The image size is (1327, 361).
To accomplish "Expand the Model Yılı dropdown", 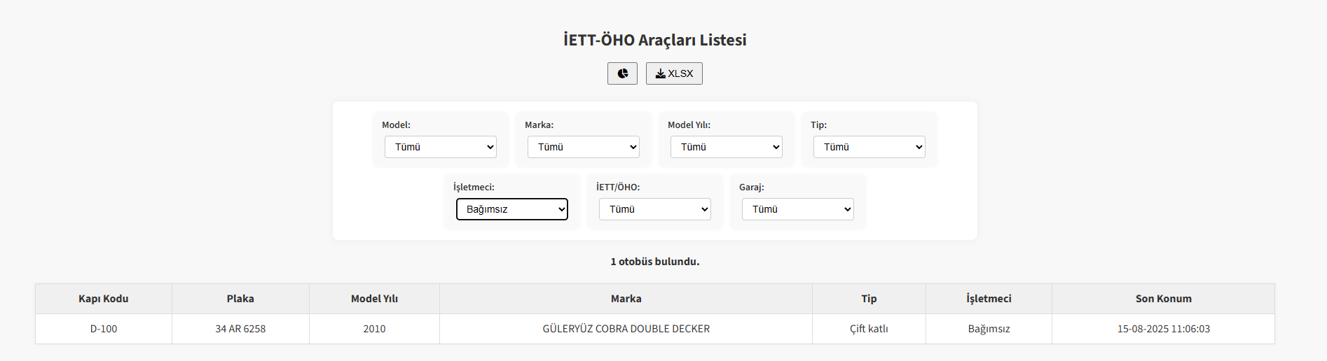I will click(x=727, y=147).
